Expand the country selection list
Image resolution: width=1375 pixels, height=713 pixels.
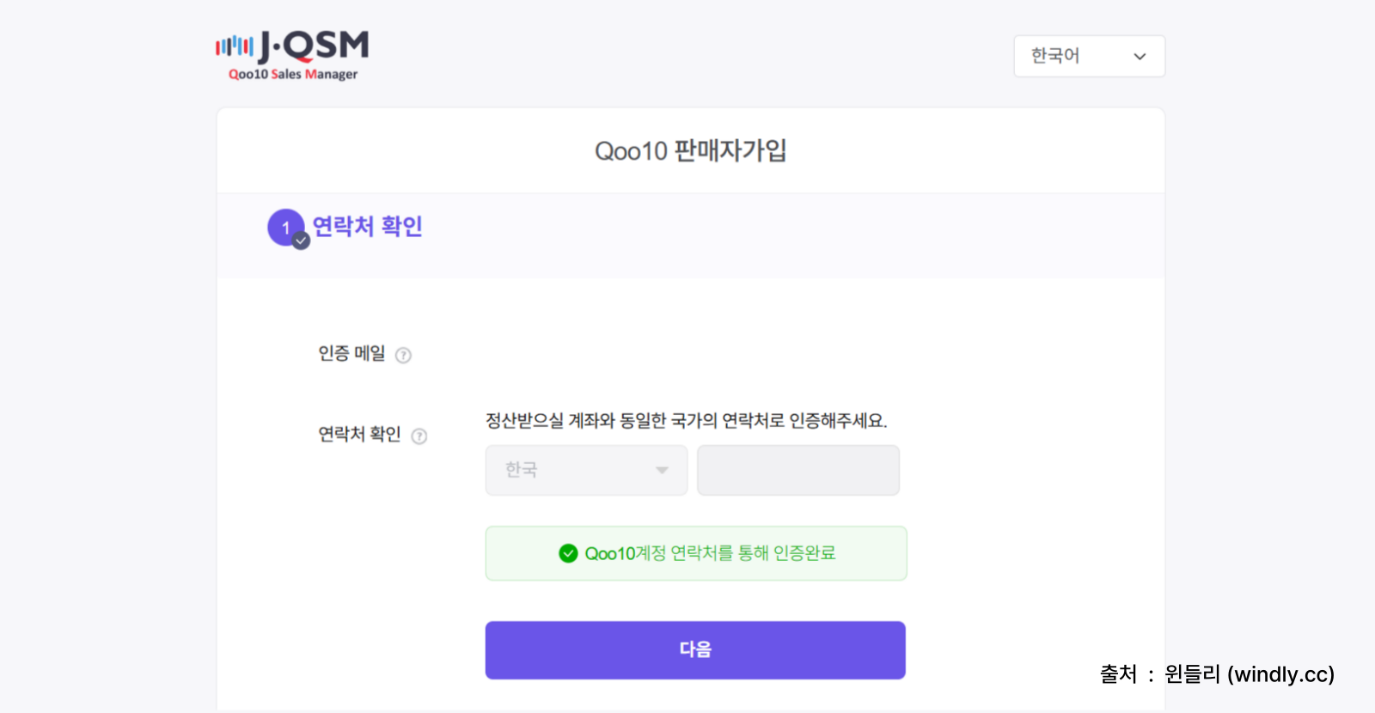point(586,470)
